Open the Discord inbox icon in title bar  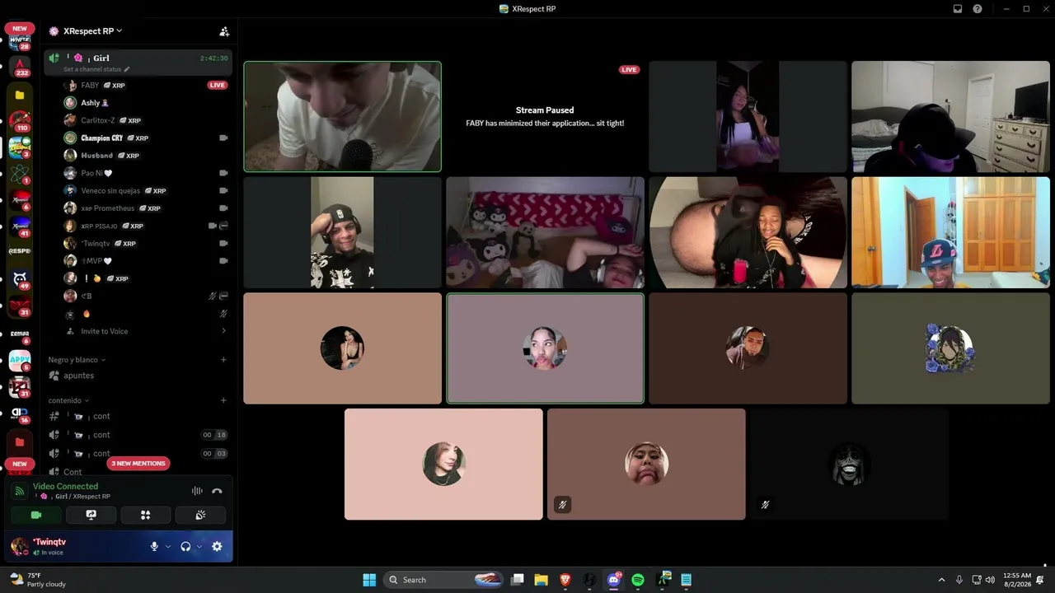[x=958, y=8]
